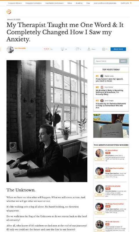Open the Ian Chew author name link
Viewport: 139px width, 232px height.
pyautogui.click(x=20, y=48)
